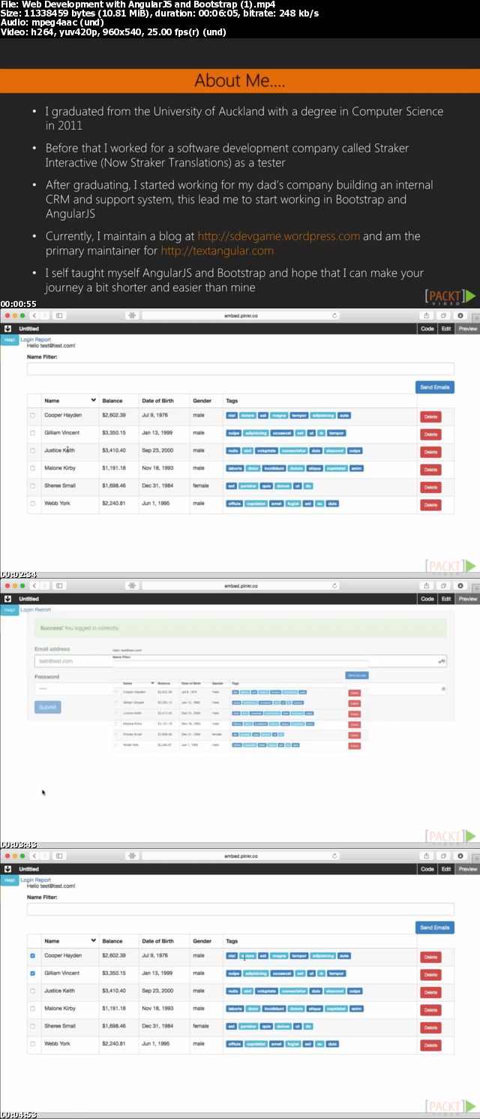Check Cooper Hayden's checkbox in the 00:02:34 frame
Viewport: 480px width, 1119px height.
click(x=32, y=415)
